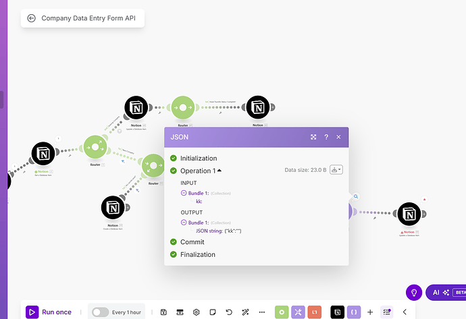Click the back arrow beside the scenario title

point(31,18)
